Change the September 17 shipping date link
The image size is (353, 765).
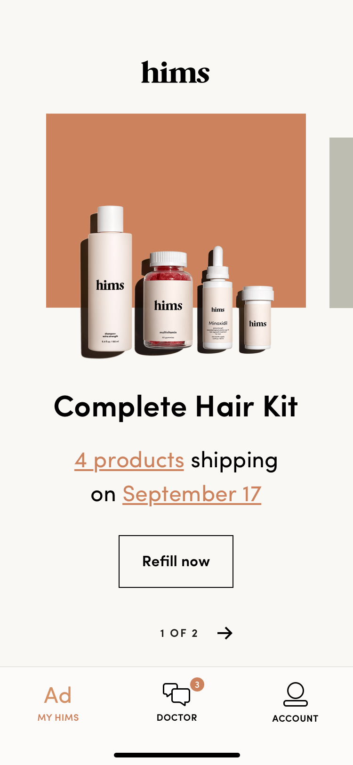coord(192,494)
